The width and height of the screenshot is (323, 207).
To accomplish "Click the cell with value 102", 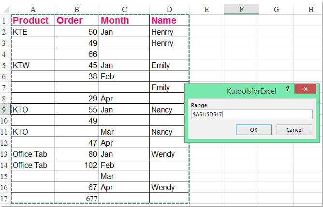I will click(76, 165).
